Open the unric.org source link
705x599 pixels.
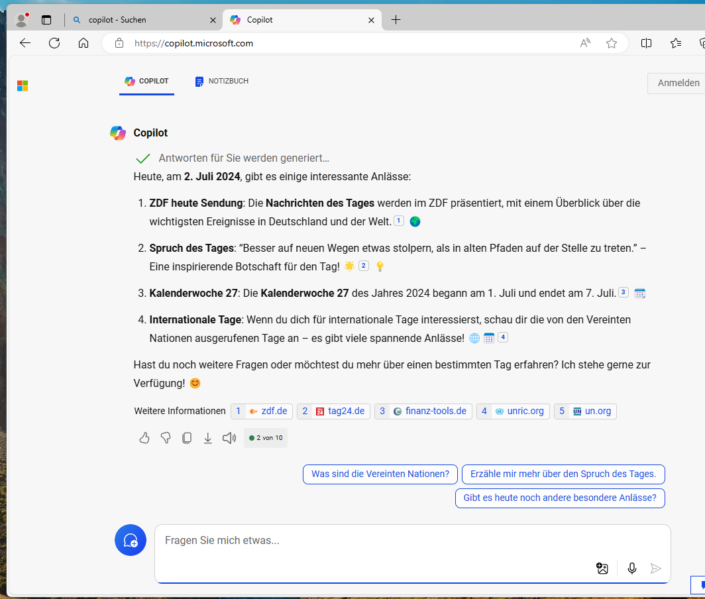coord(513,411)
